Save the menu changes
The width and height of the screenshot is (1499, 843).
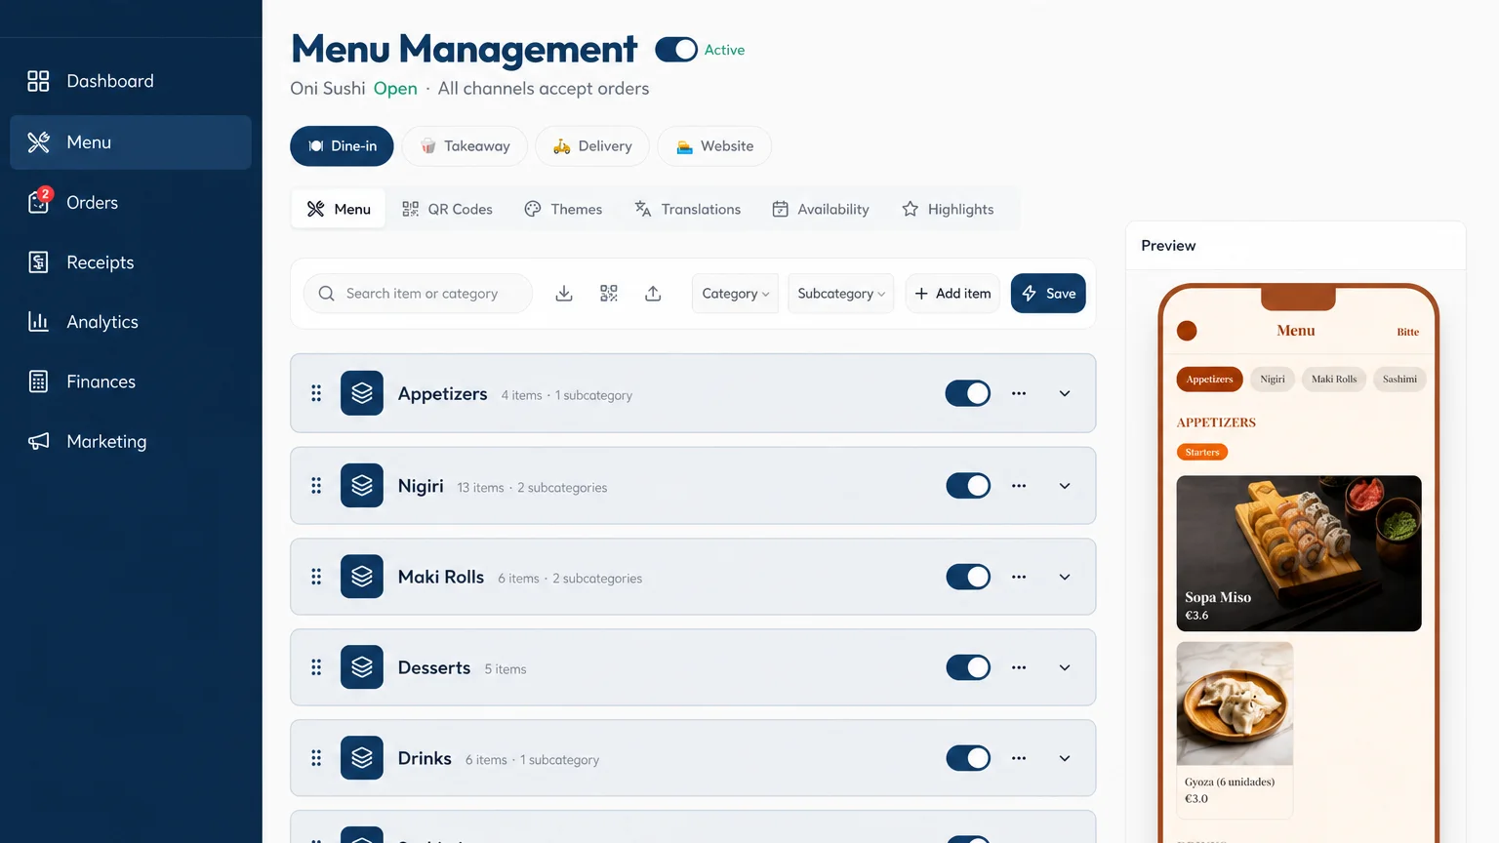point(1048,294)
